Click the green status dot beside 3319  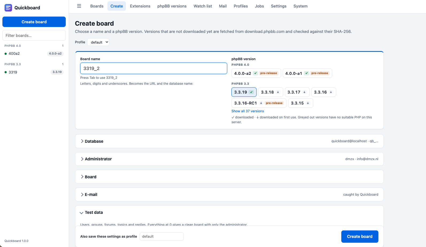click(x=6, y=72)
